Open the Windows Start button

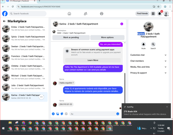coord(3,128)
